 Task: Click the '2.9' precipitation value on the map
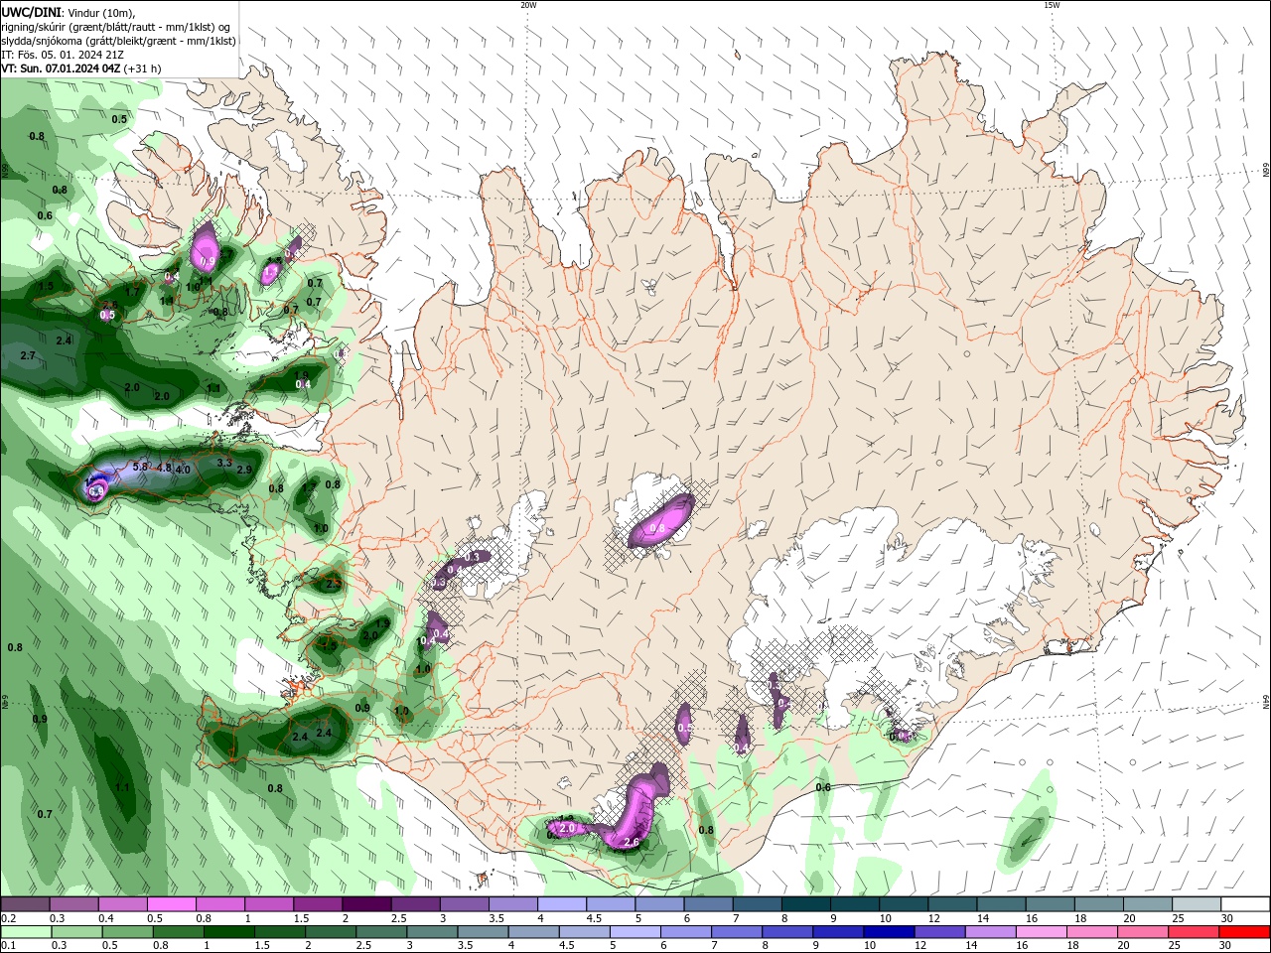244,470
